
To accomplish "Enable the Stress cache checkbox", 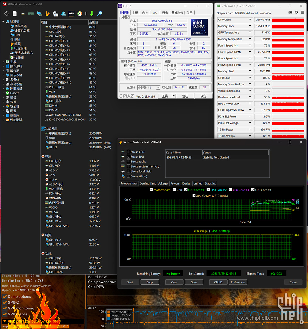I will click(x=129, y=161).
